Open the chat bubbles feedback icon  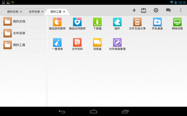click(x=168, y=10)
